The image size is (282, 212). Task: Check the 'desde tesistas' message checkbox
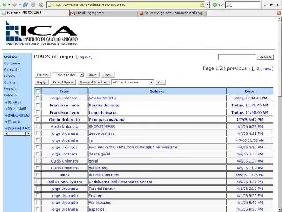pos(37,133)
